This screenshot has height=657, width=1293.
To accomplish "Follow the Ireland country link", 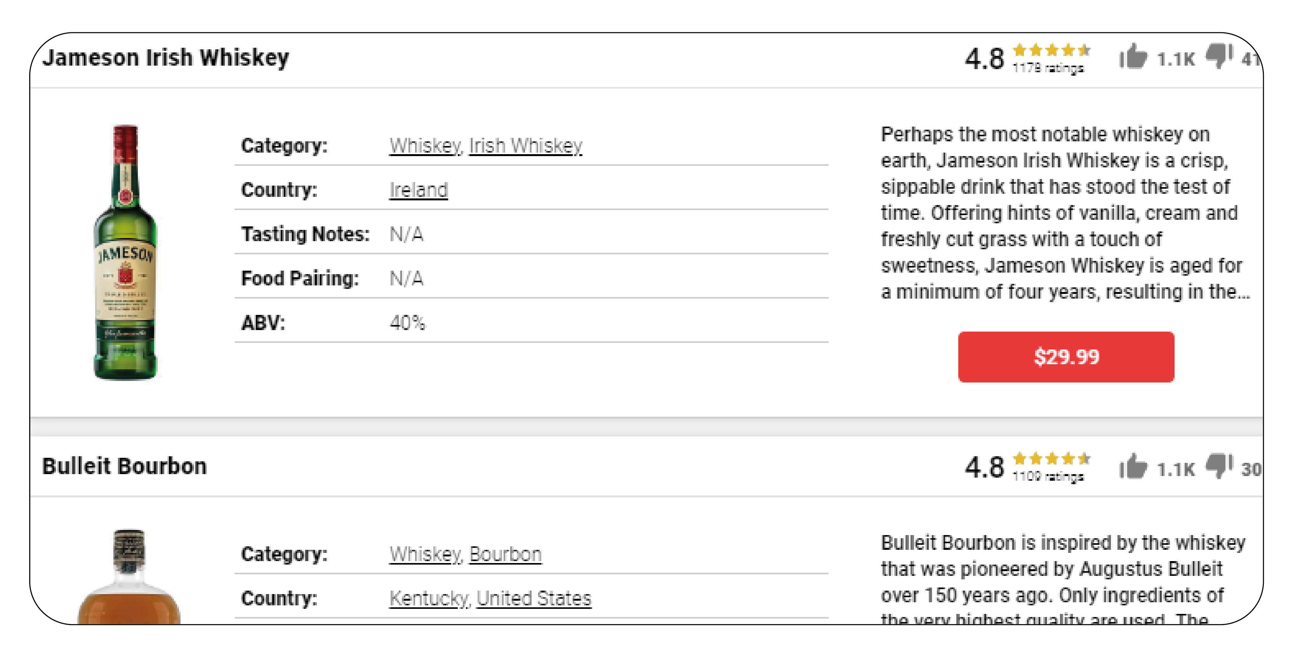I will click(419, 190).
